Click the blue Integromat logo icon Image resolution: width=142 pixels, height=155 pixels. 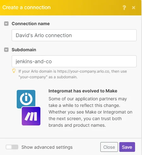(26, 99)
